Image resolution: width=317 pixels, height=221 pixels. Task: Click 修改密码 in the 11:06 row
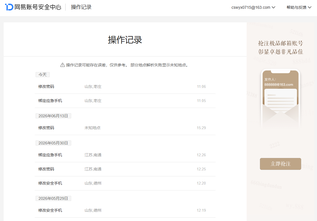(46, 86)
